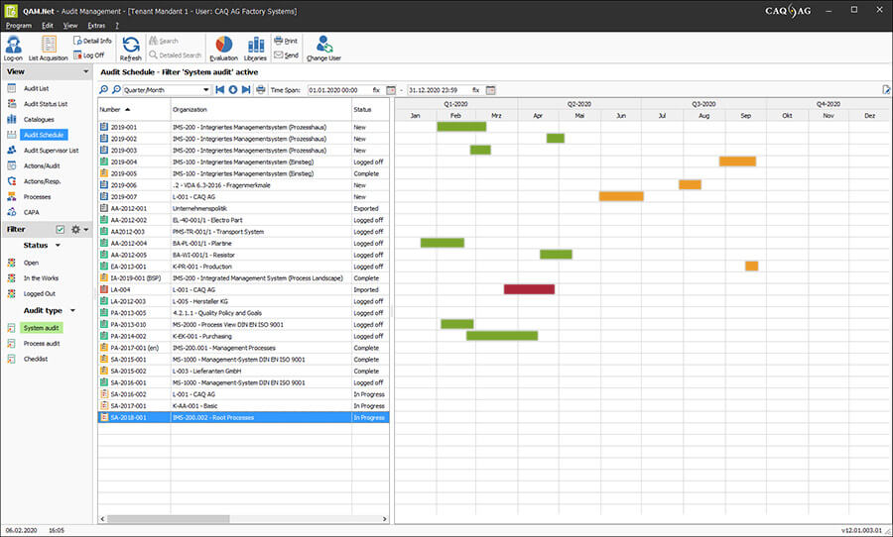This screenshot has width=893, height=537.
Task: Toggle the System audit filter
Action: point(41,328)
